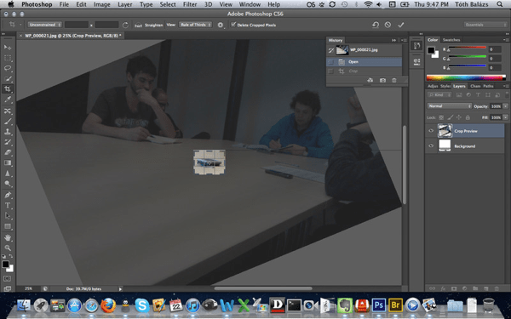Select the Quick Selection tool
511x319 pixels.
(8, 79)
